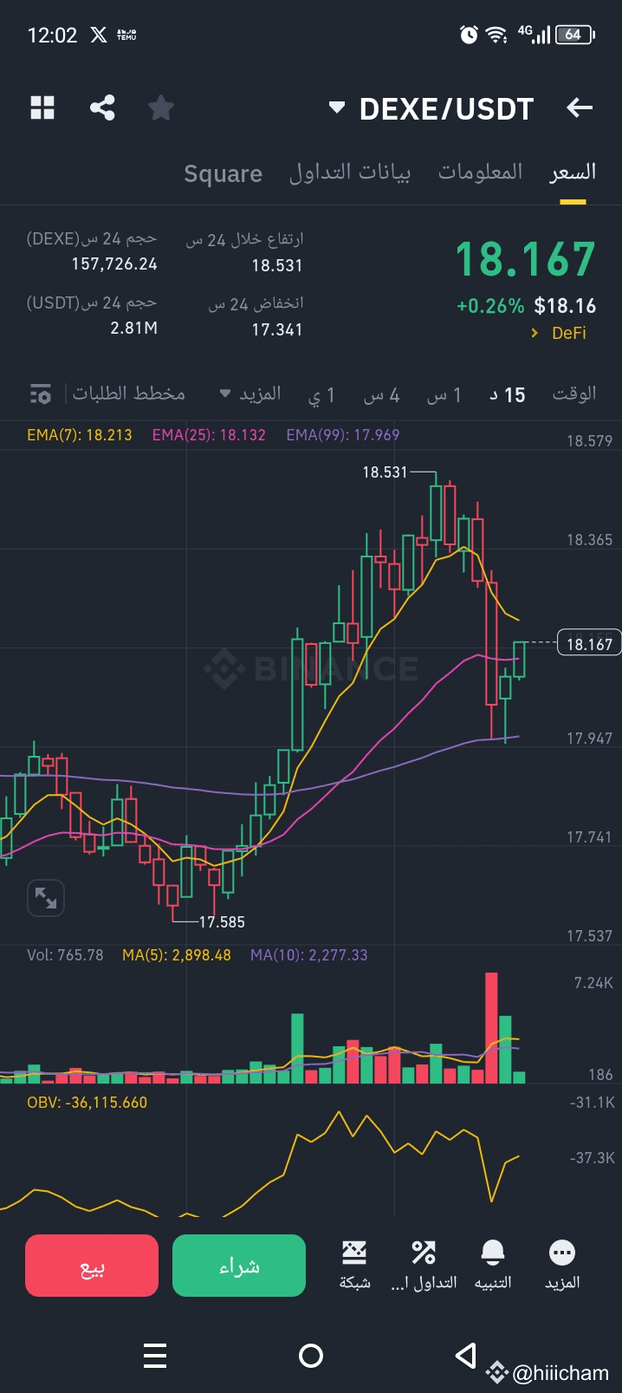The width and height of the screenshot is (622, 1393).
Task: Open the chart indicator settings icon
Action: (x=38, y=394)
